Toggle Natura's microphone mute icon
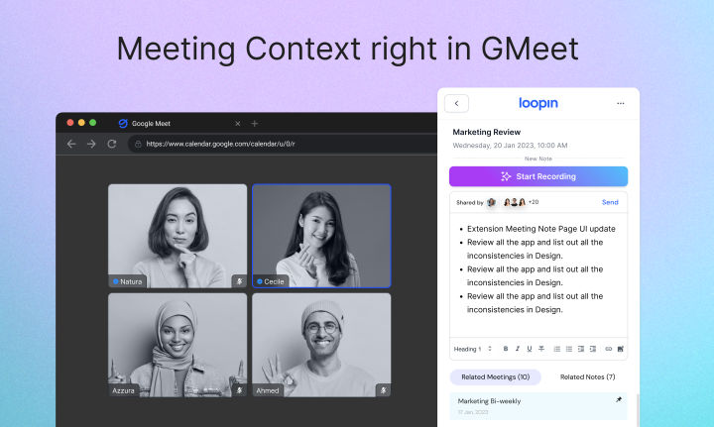Image resolution: width=714 pixels, height=427 pixels. (238, 281)
